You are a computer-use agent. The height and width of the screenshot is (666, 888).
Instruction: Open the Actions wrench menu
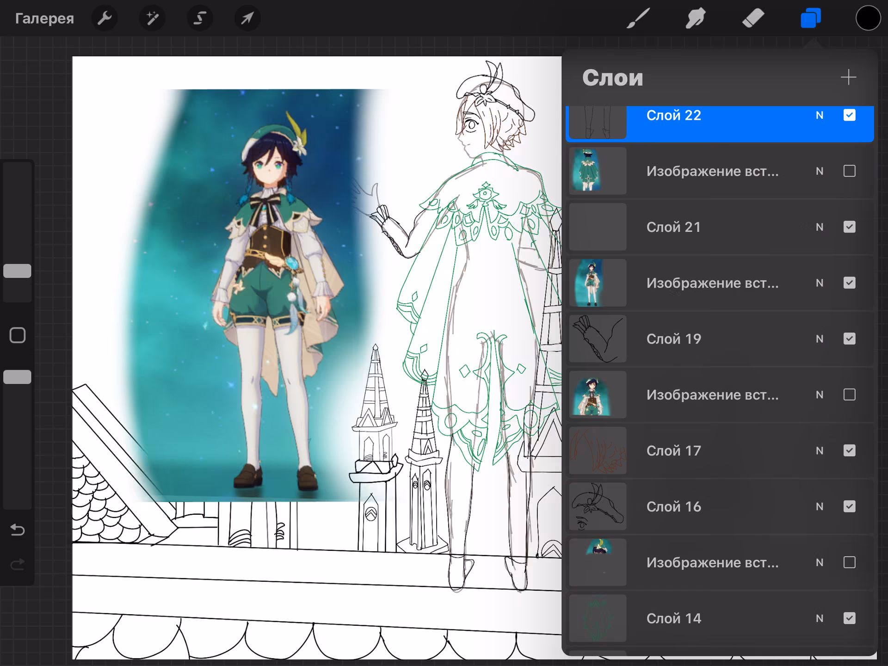[x=105, y=18]
